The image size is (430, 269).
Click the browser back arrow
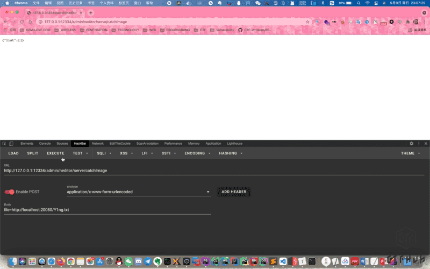click(x=6, y=22)
